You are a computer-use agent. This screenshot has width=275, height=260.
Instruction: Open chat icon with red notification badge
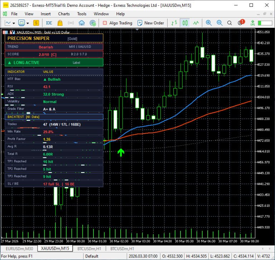point(241,22)
